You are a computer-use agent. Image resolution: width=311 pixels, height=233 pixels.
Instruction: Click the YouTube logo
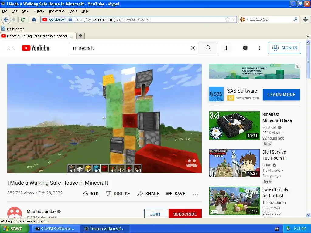tap(36, 48)
